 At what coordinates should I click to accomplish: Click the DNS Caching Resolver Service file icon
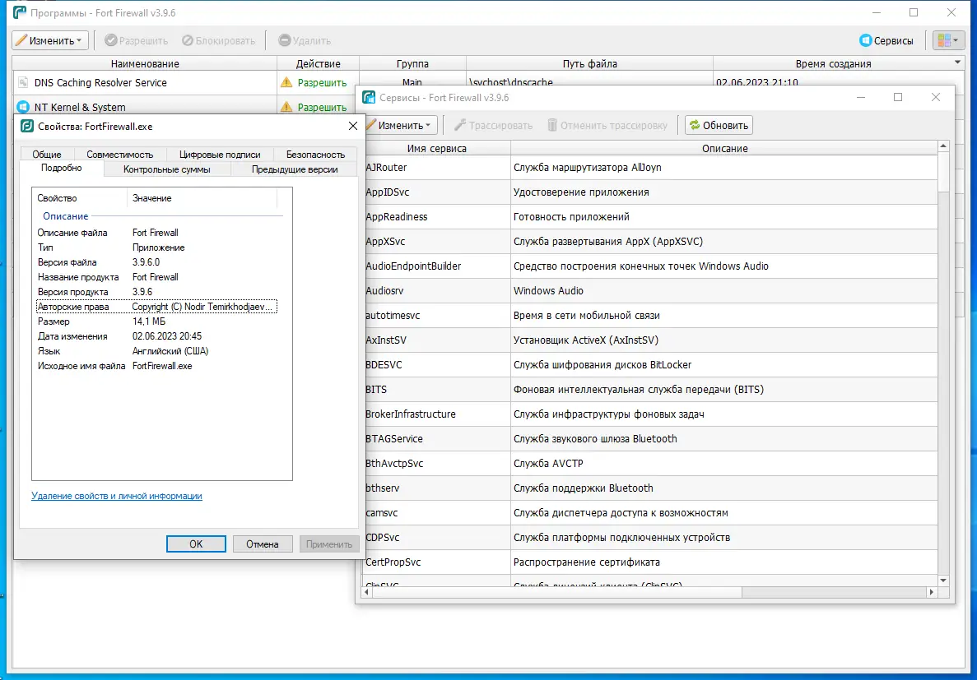(23, 82)
